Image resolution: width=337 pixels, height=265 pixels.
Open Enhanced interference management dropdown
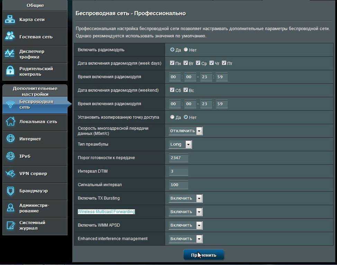186,239
